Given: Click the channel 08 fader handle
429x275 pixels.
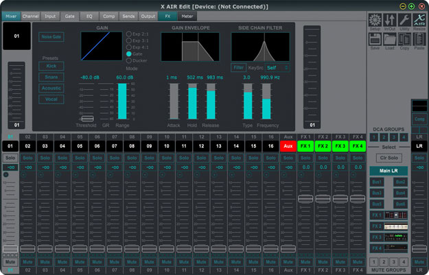Looking at the screenshot, I should point(132,249).
